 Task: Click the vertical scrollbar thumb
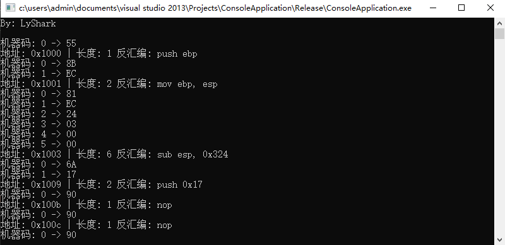[x=499, y=34]
